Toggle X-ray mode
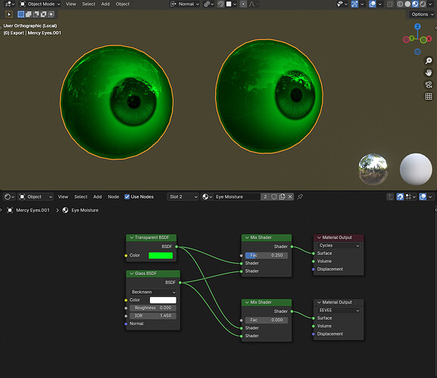Viewport: 437px width, 378px height. pyautogui.click(x=390, y=4)
